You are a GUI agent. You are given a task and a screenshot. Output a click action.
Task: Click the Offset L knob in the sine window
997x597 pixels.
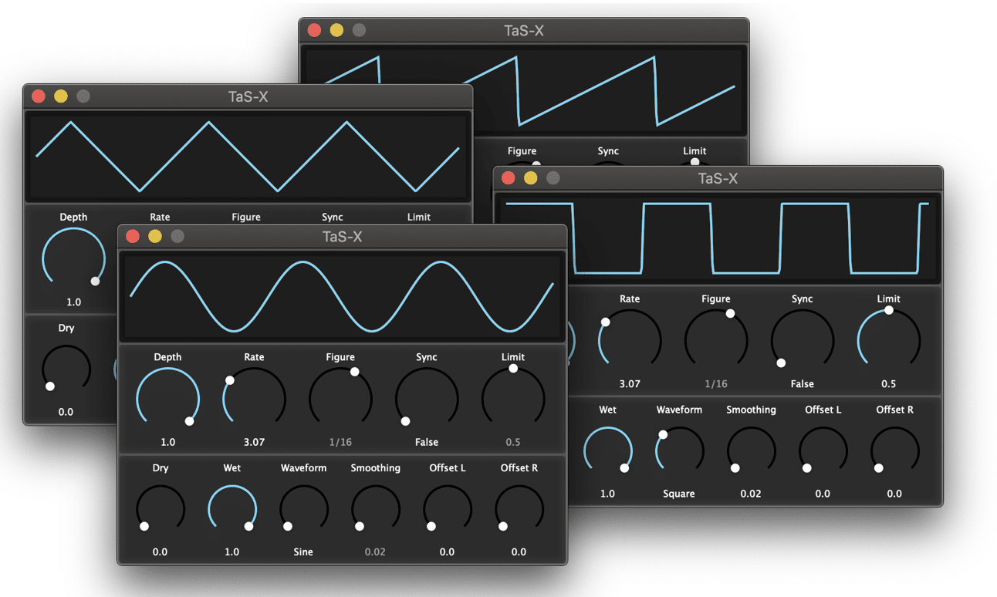click(448, 509)
